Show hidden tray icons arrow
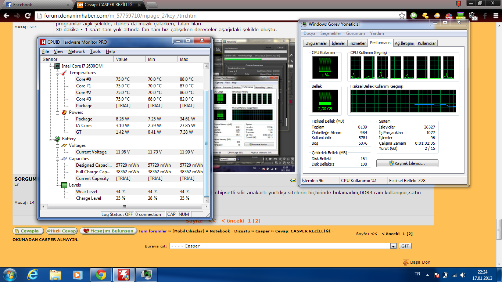Viewport: 502px width, 282px height. coord(428,275)
